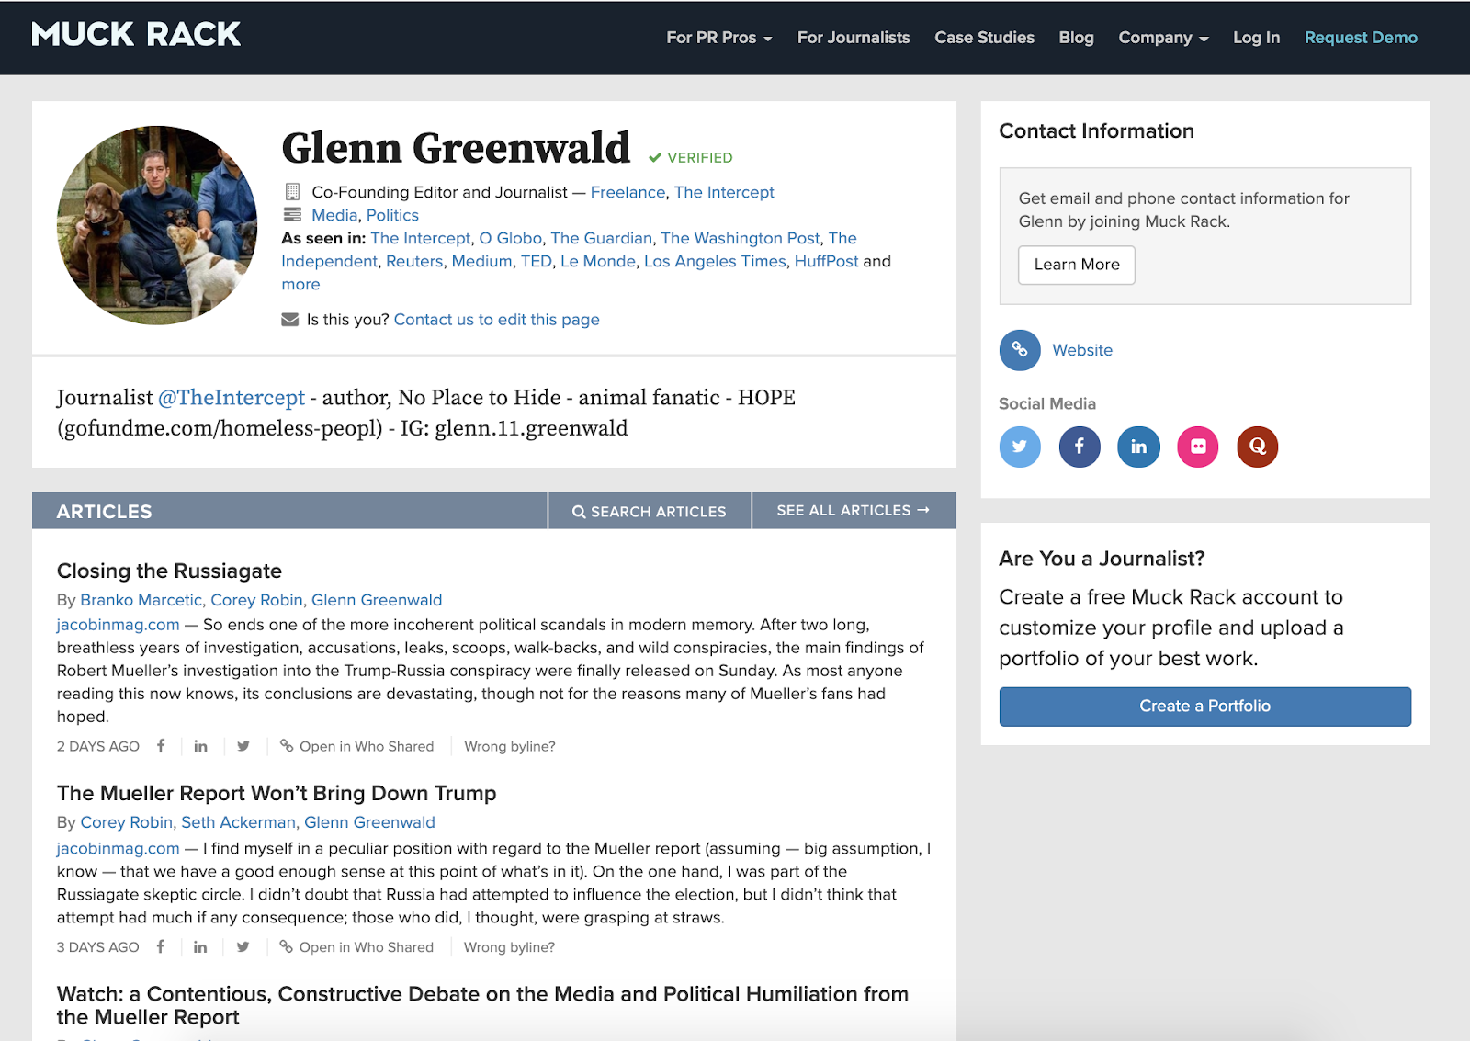Open the Le Monde outlet link
The width and height of the screenshot is (1470, 1041).
pyautogui.click(x=598, y=261)
